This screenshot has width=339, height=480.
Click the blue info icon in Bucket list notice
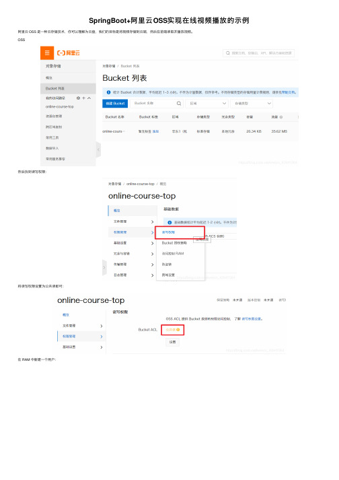point(108,92)
